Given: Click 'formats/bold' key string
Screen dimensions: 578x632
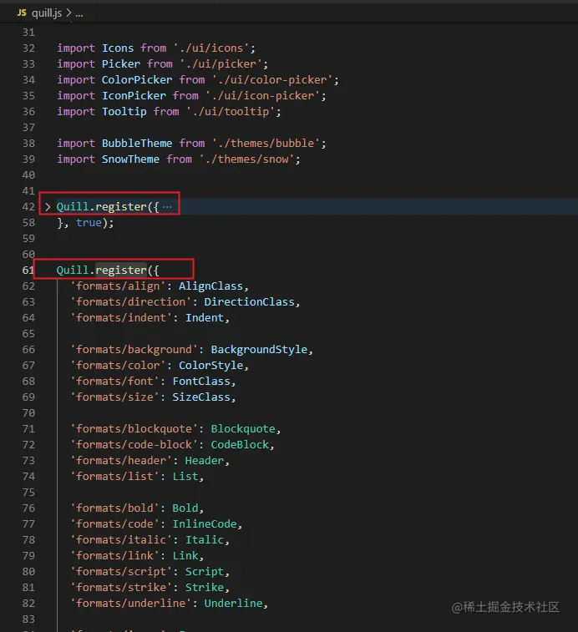Looking at the screenshot, I should [x=114, y=508].
